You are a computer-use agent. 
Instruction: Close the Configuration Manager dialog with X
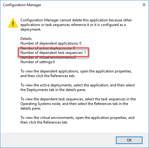click(x=144, y=5)
